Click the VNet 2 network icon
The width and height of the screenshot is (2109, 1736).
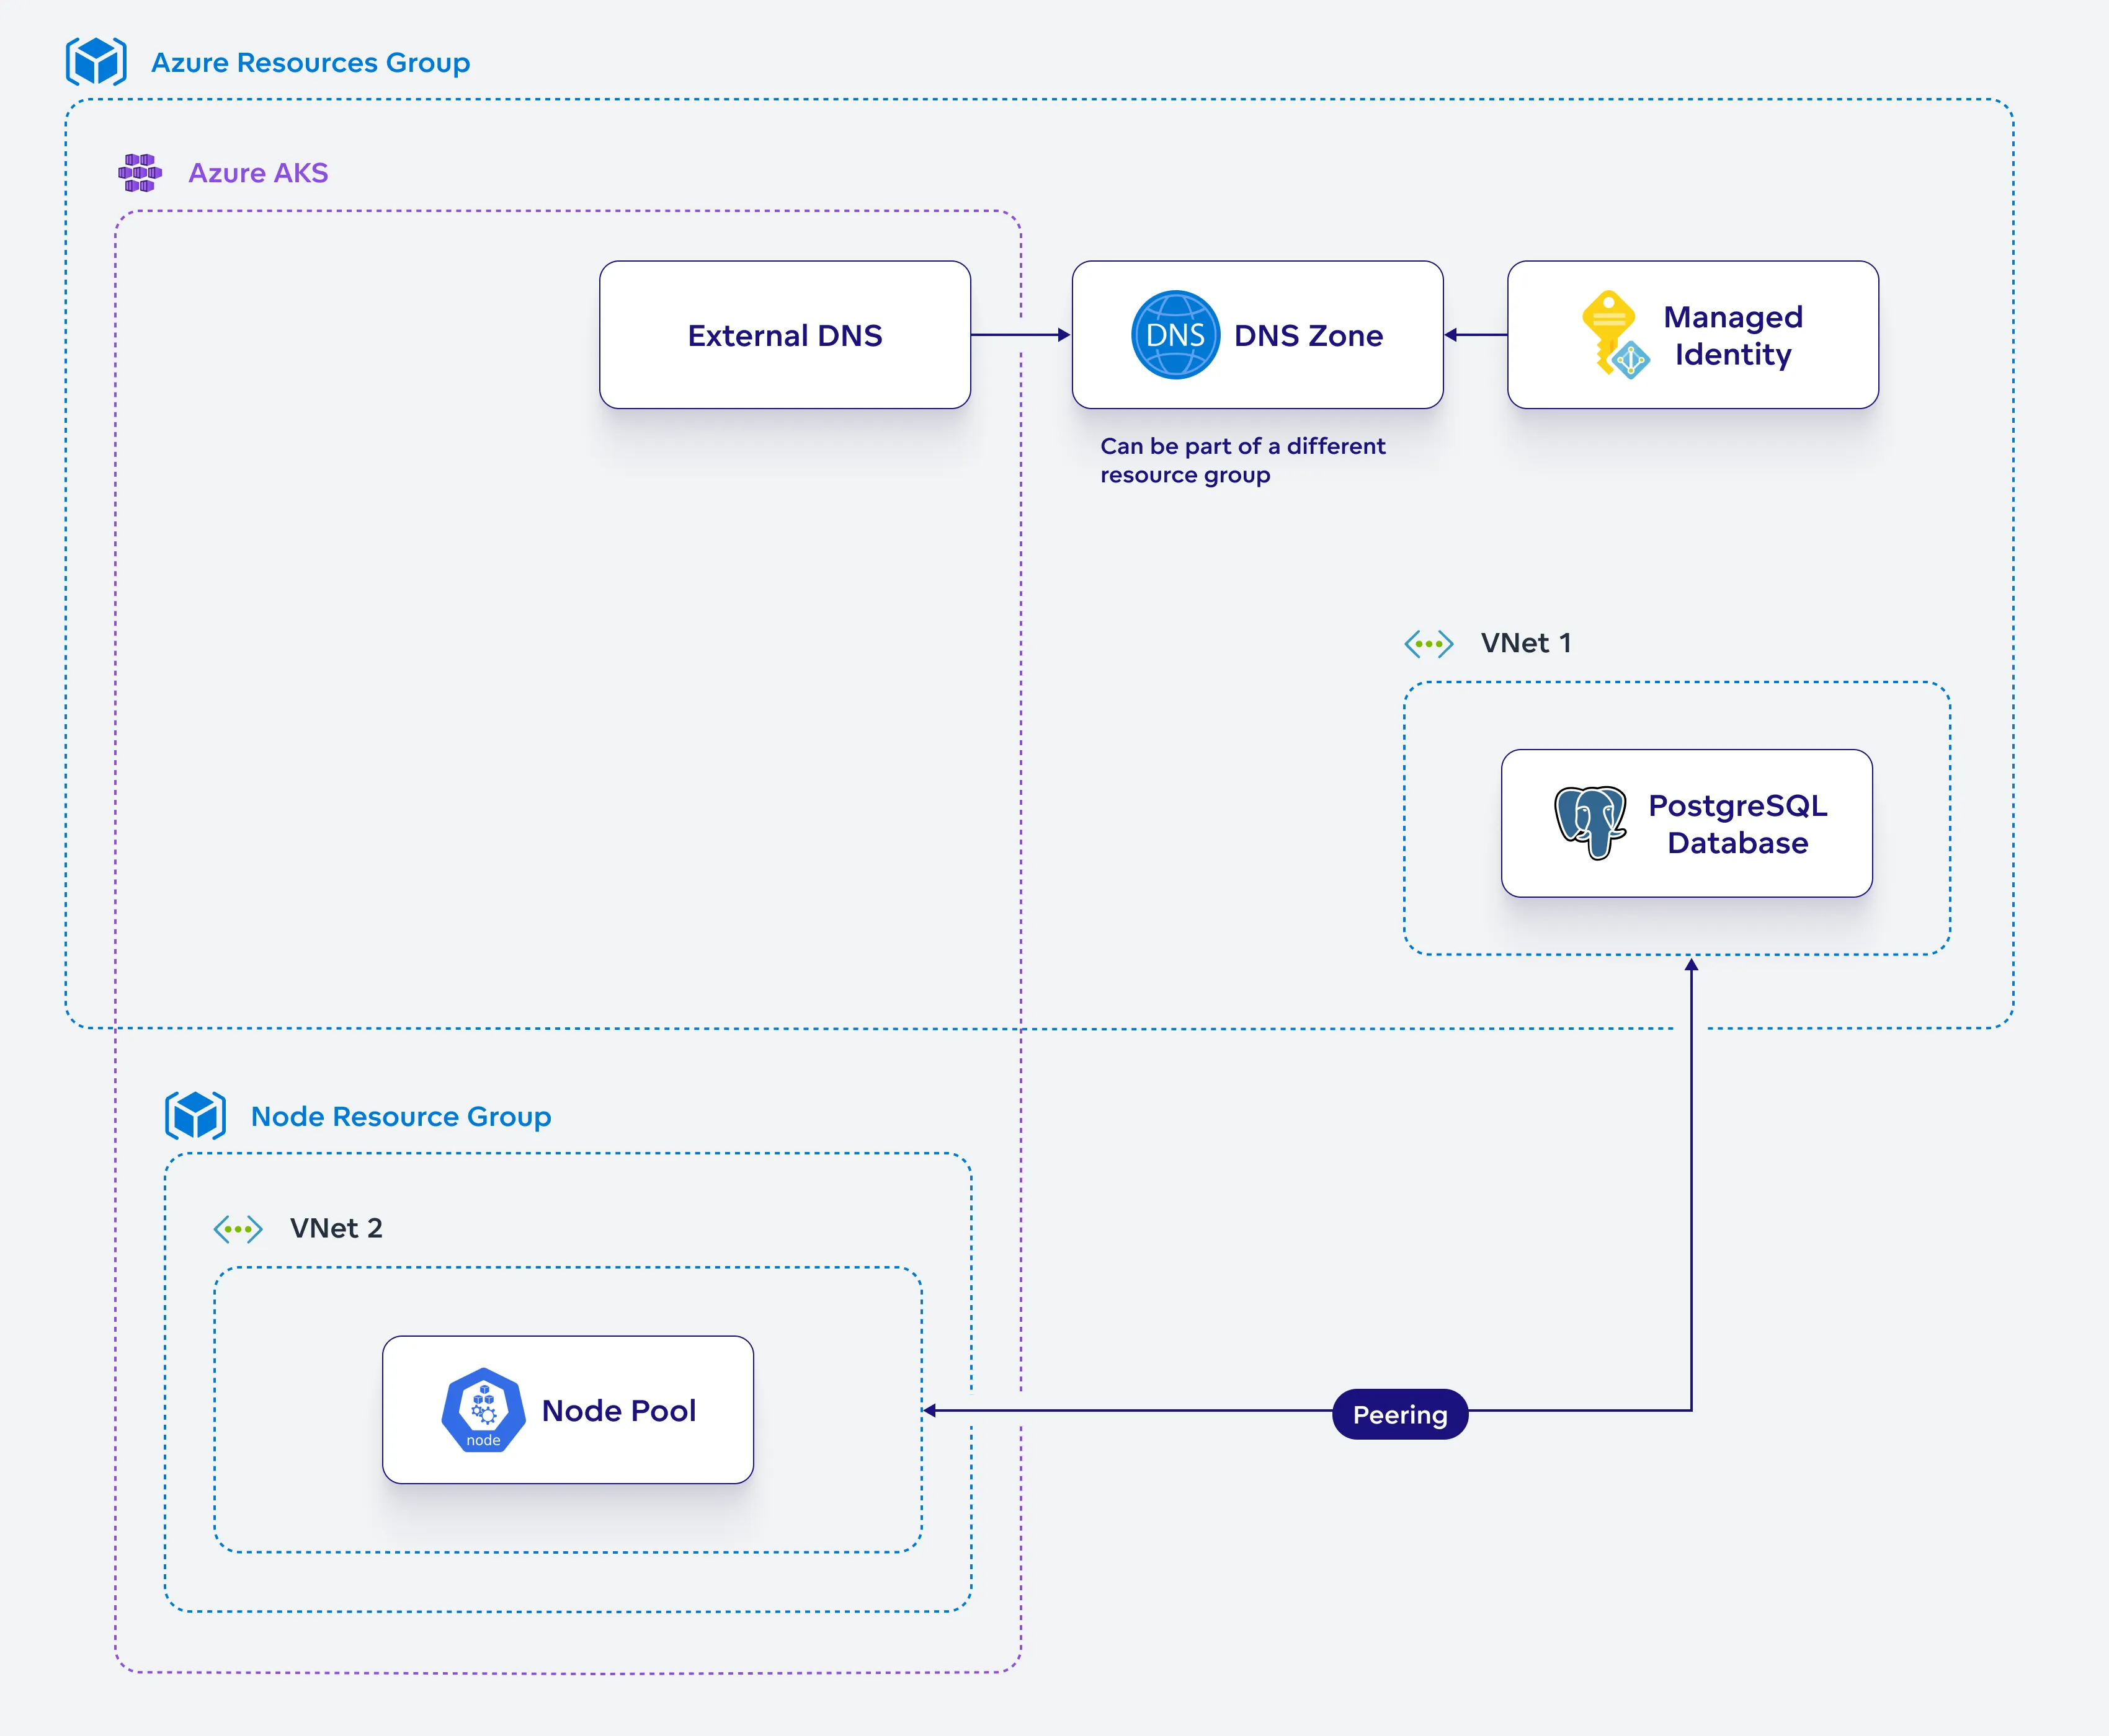point(238,1229)
